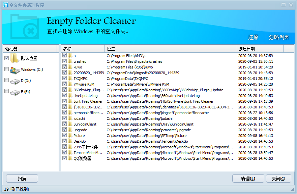Click the folder icon beside '20200820_144359'
Screen dimensions: 297x194
(70, 73)
